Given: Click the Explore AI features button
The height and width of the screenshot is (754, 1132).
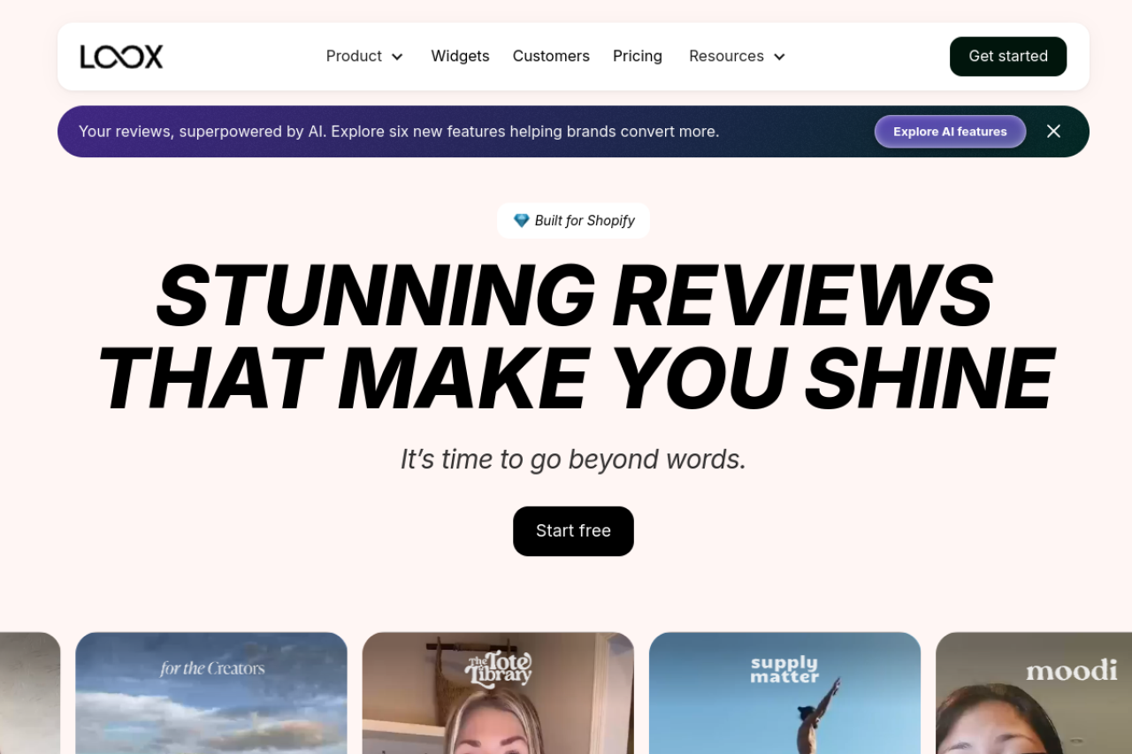Looking at the screenshot, I should pos(950,132).
